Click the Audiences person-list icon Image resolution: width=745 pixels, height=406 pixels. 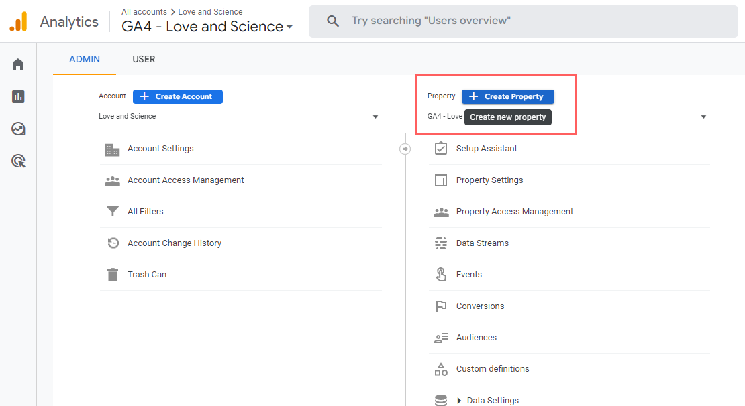pos(441,338)
